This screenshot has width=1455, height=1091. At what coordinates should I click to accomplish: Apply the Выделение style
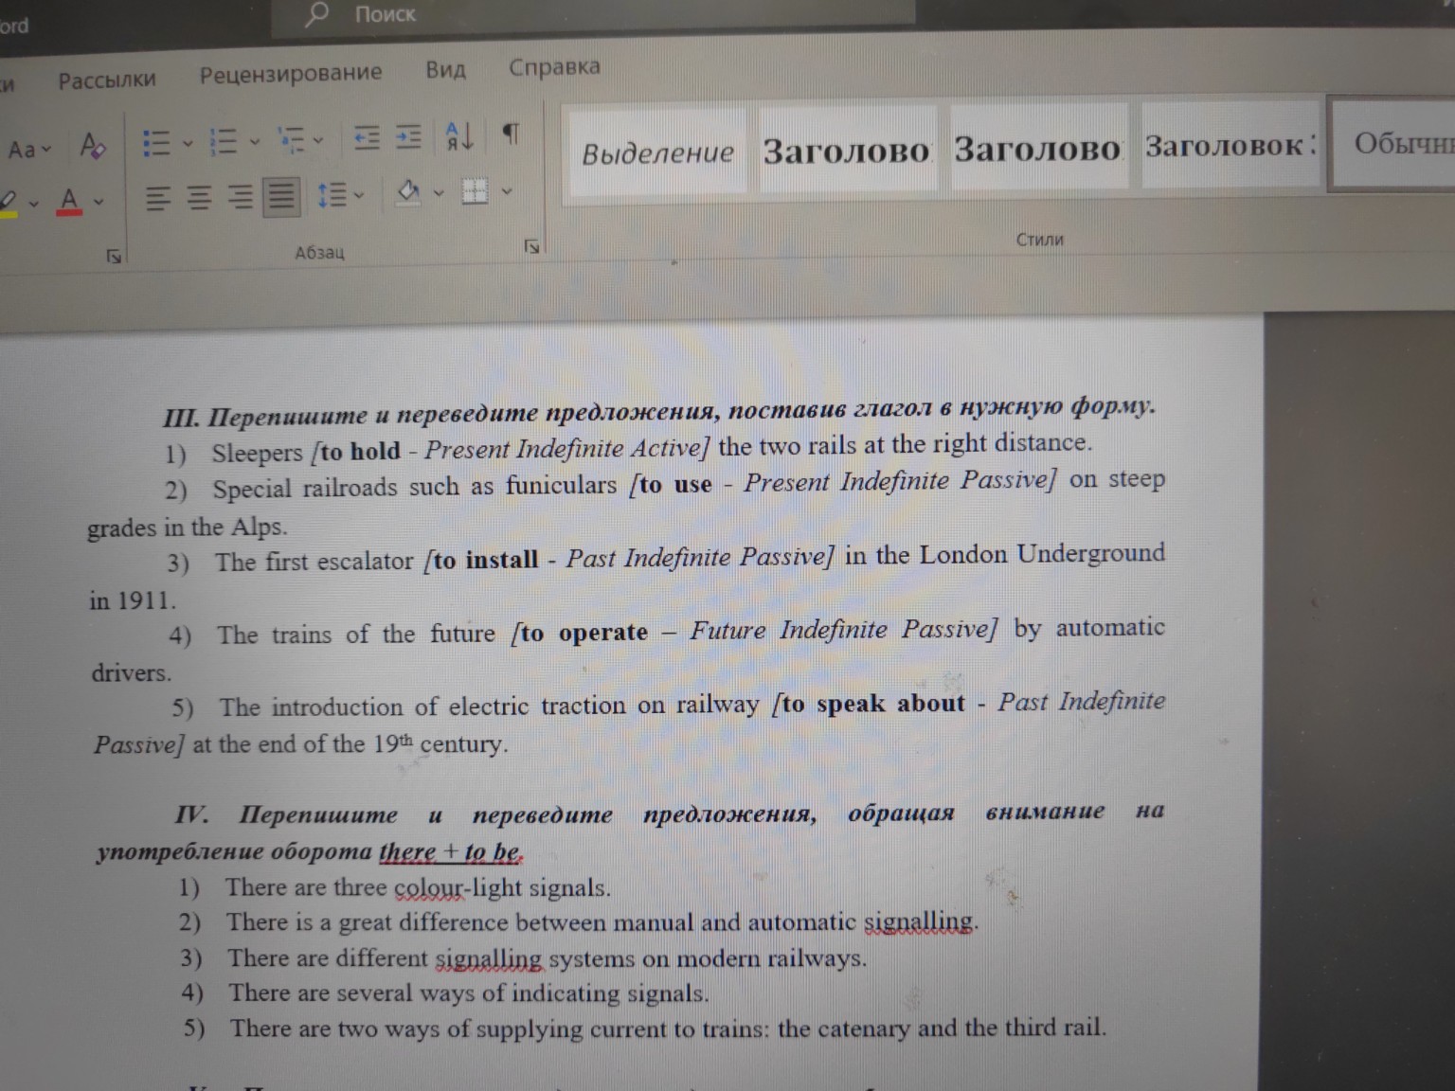pyautogui.click(x=657, y=152)
